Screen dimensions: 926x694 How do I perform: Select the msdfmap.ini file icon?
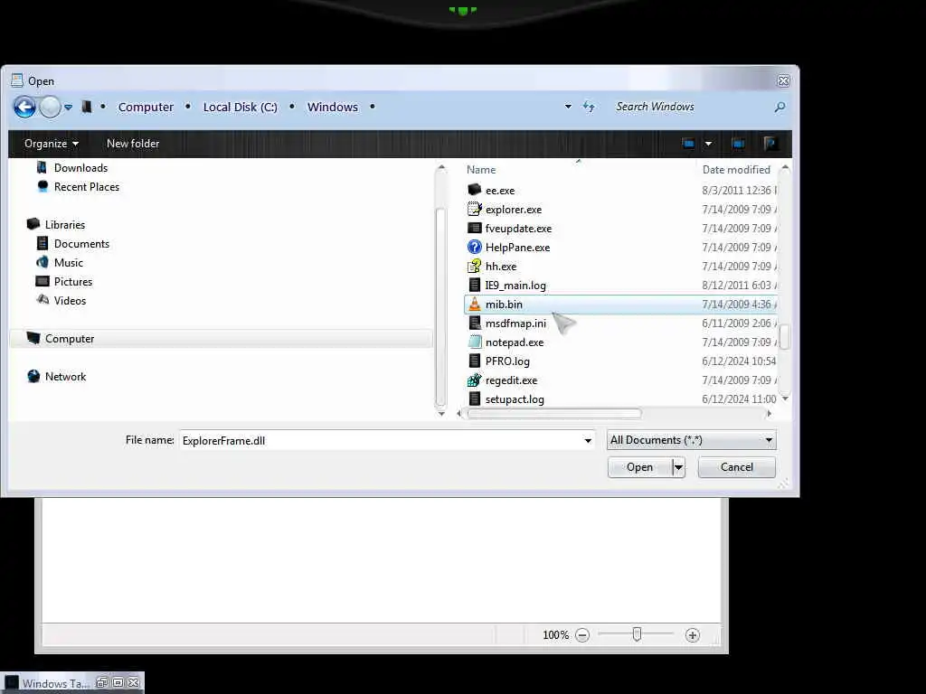474,323
